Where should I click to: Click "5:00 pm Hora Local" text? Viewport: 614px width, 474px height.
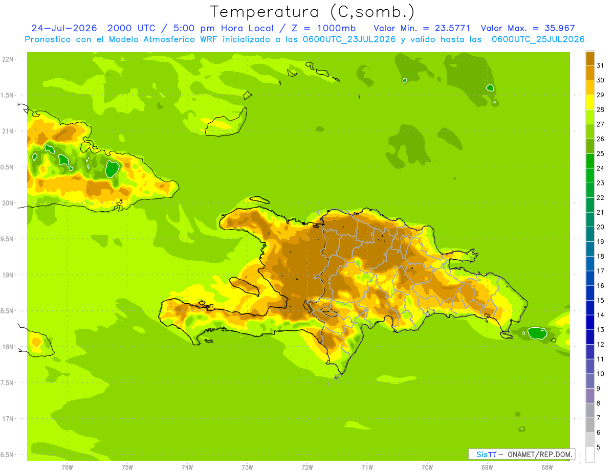(222, 28)
